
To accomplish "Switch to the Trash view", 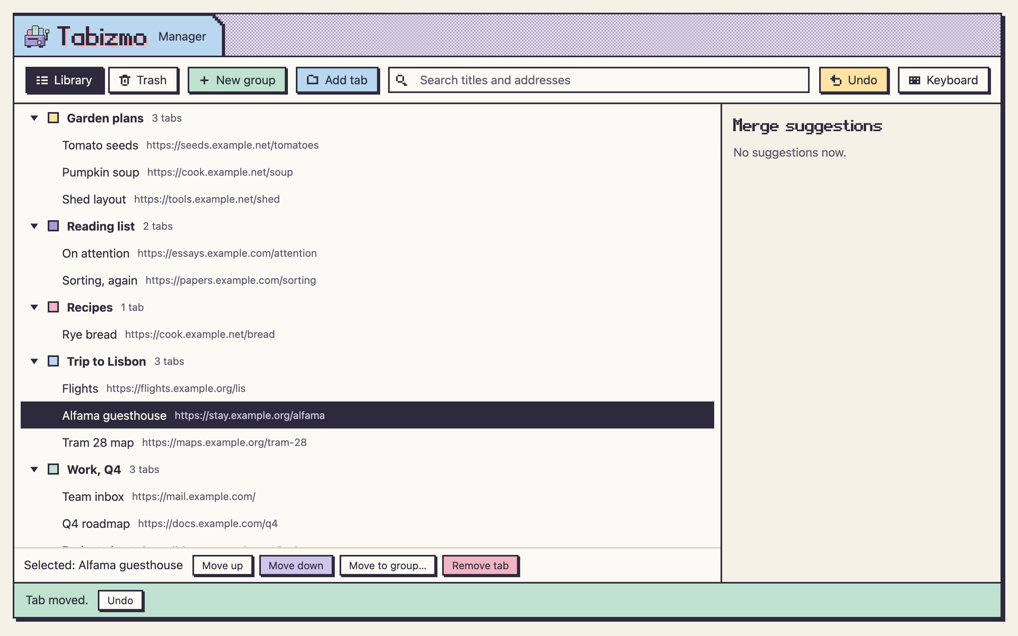I will (x=143, y=80).
